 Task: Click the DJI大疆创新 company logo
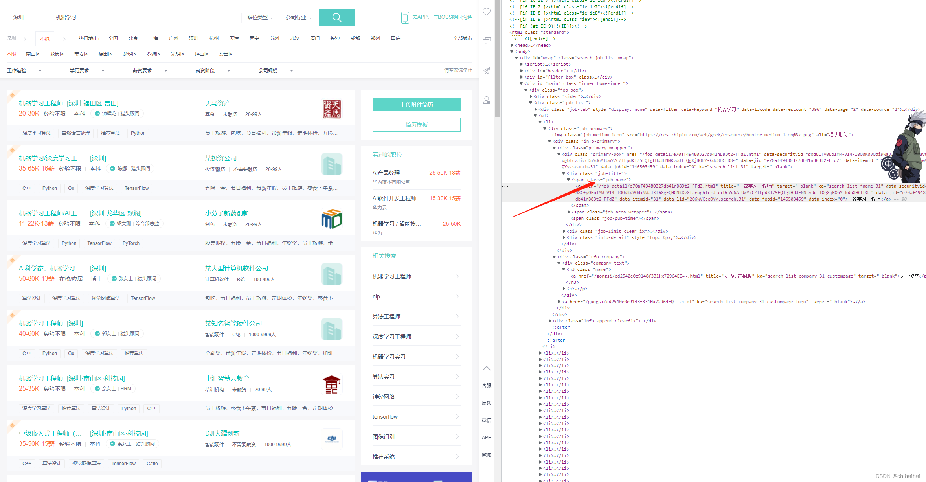[331, 439]
